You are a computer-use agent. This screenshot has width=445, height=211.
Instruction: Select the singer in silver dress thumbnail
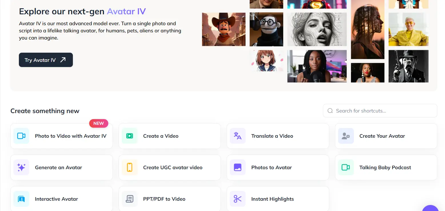pos(368,73)
